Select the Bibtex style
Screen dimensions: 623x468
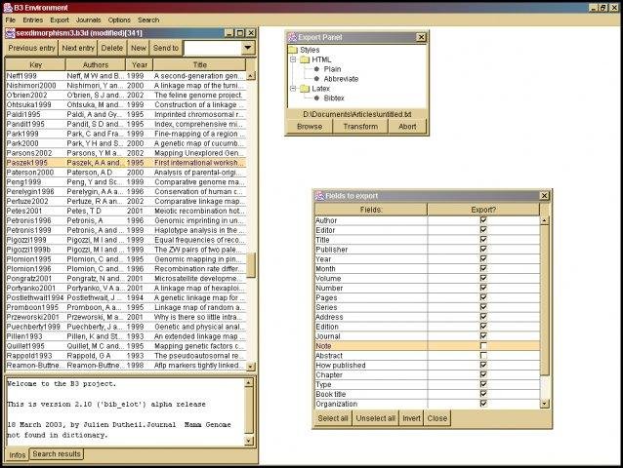334,97
